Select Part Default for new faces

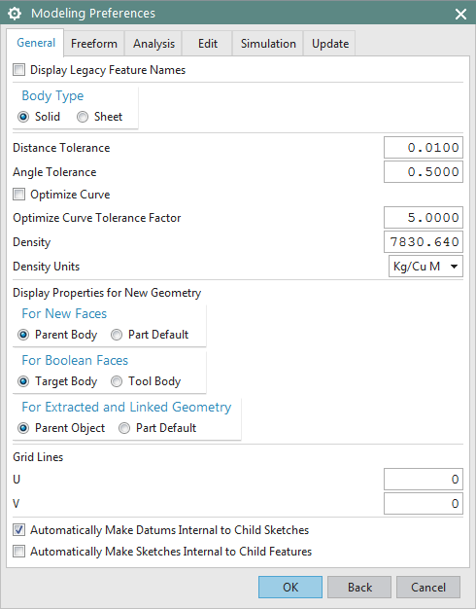pyautogui.click(x=117, y=335)
